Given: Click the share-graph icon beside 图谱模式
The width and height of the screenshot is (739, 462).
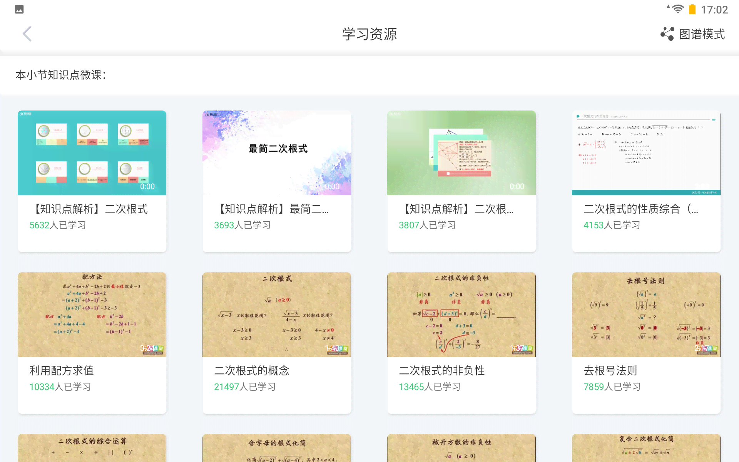Looking at the screenshot, I should click(667, 34).
